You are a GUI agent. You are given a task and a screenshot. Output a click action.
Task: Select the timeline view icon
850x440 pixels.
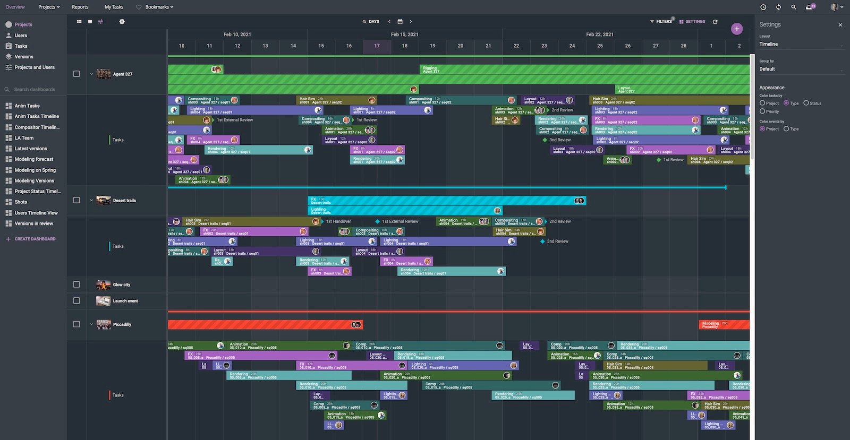[100, 22]
